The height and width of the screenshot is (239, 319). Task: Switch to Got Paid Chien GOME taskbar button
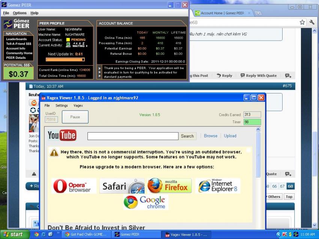click(86, 234)
